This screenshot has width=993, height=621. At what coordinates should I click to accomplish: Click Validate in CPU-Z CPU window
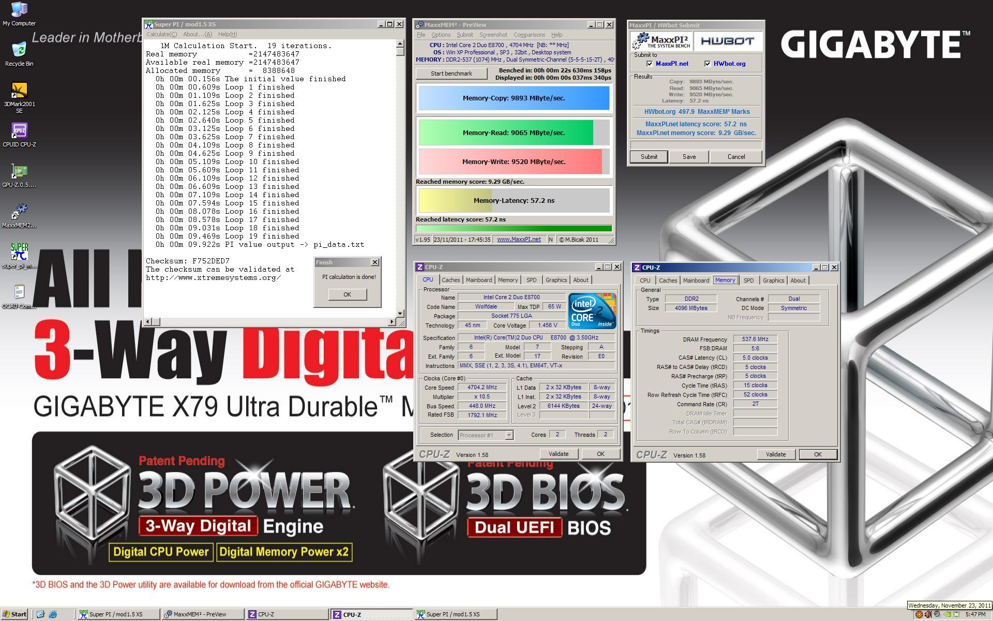pyautogui.click(x=559, y=454)
